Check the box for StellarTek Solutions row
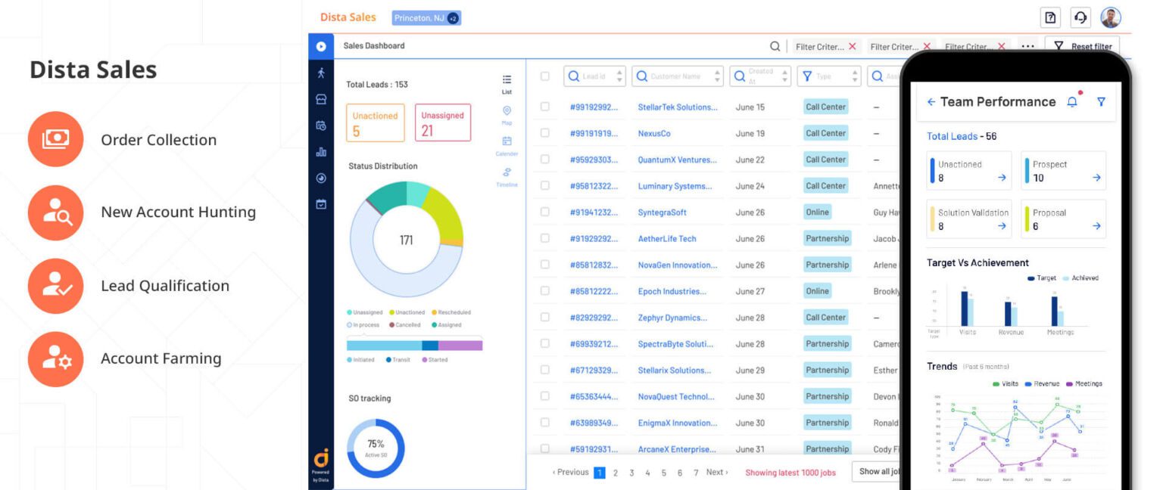1163x490 pixels. 544,107
